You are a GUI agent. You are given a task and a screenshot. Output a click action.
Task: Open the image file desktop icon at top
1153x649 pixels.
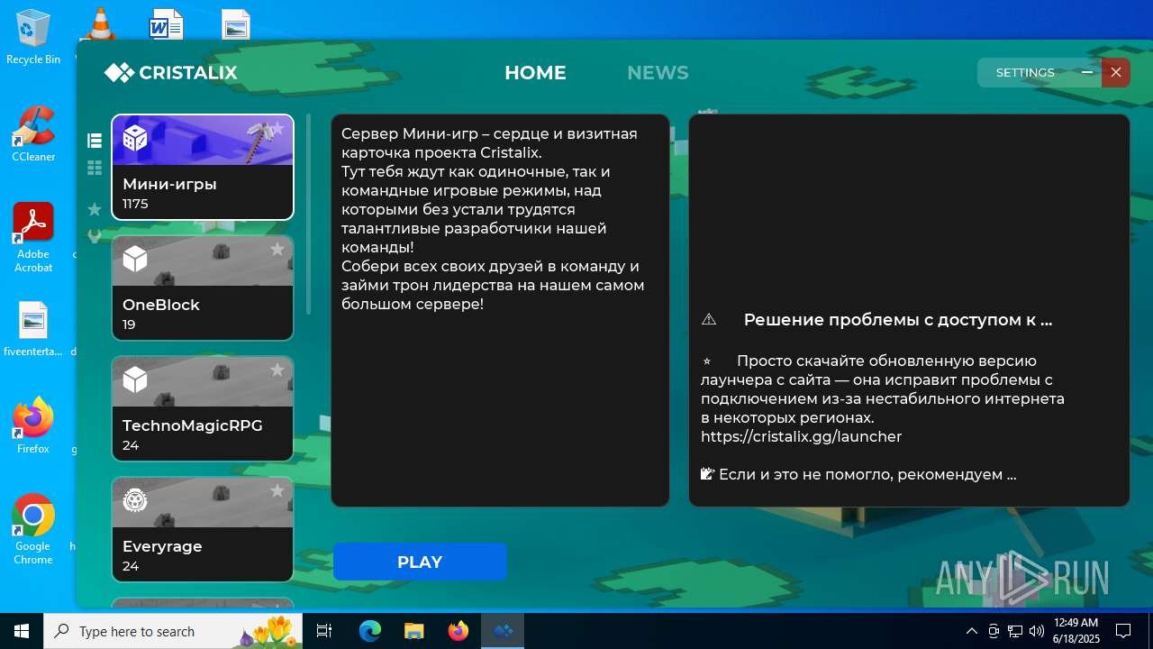pyautogui.click(x=236, y=24)
